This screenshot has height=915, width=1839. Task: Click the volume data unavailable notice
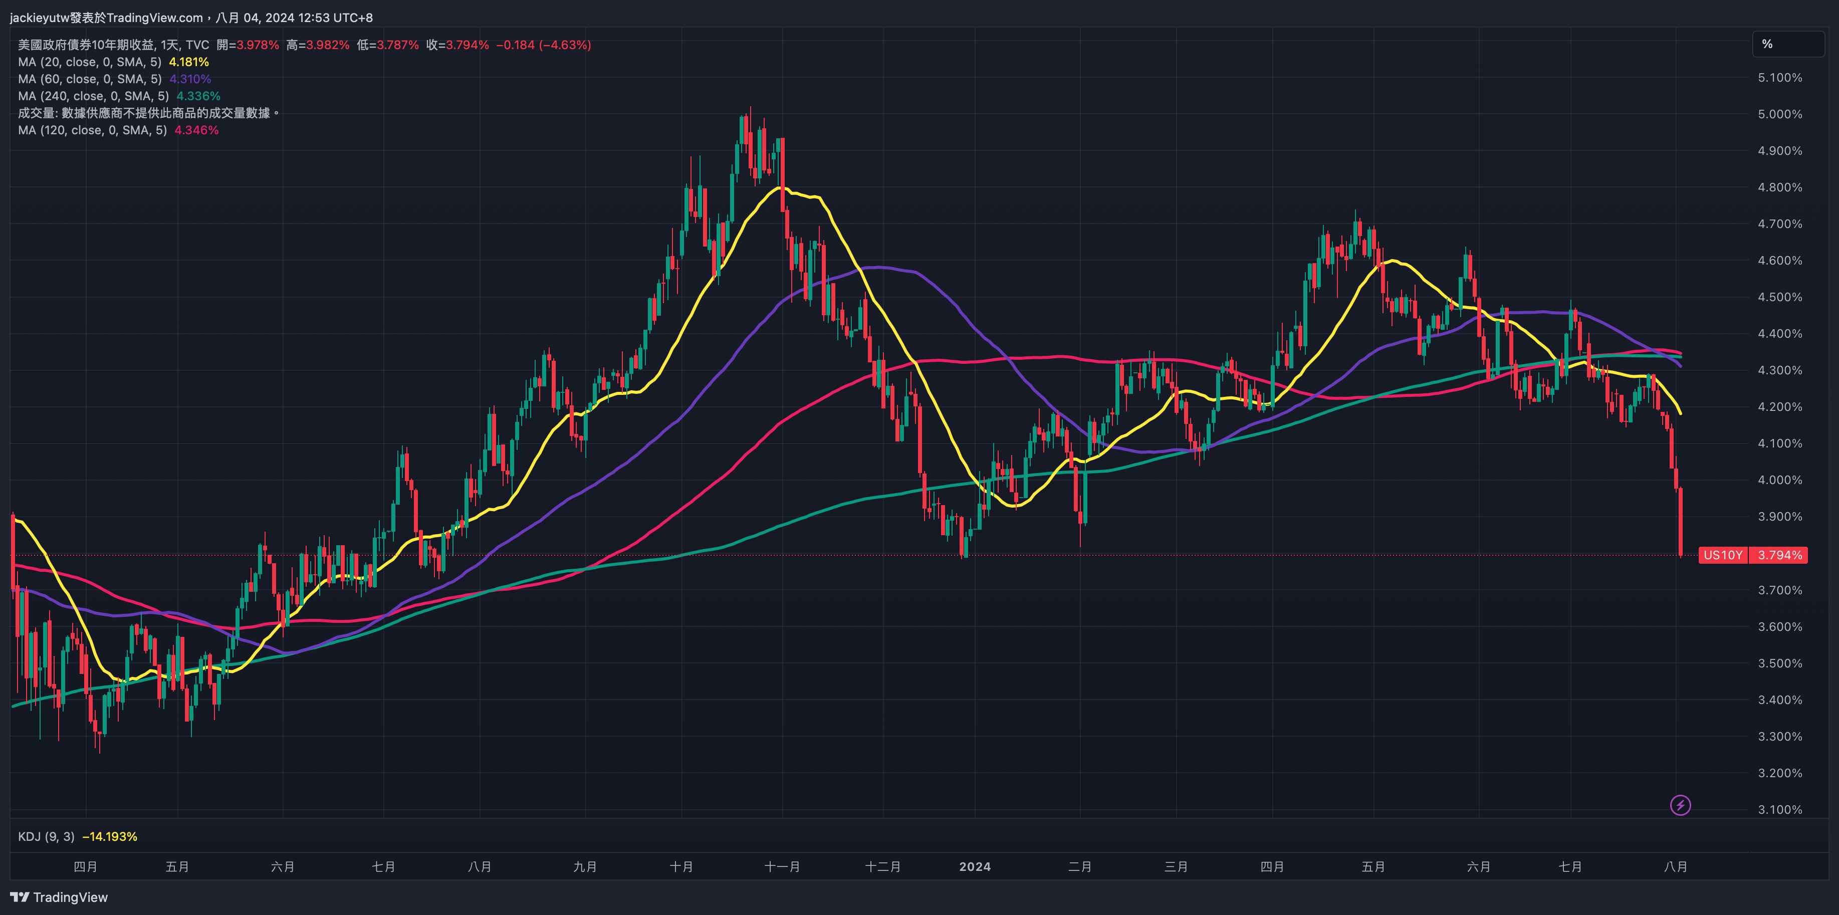(148, 113)
